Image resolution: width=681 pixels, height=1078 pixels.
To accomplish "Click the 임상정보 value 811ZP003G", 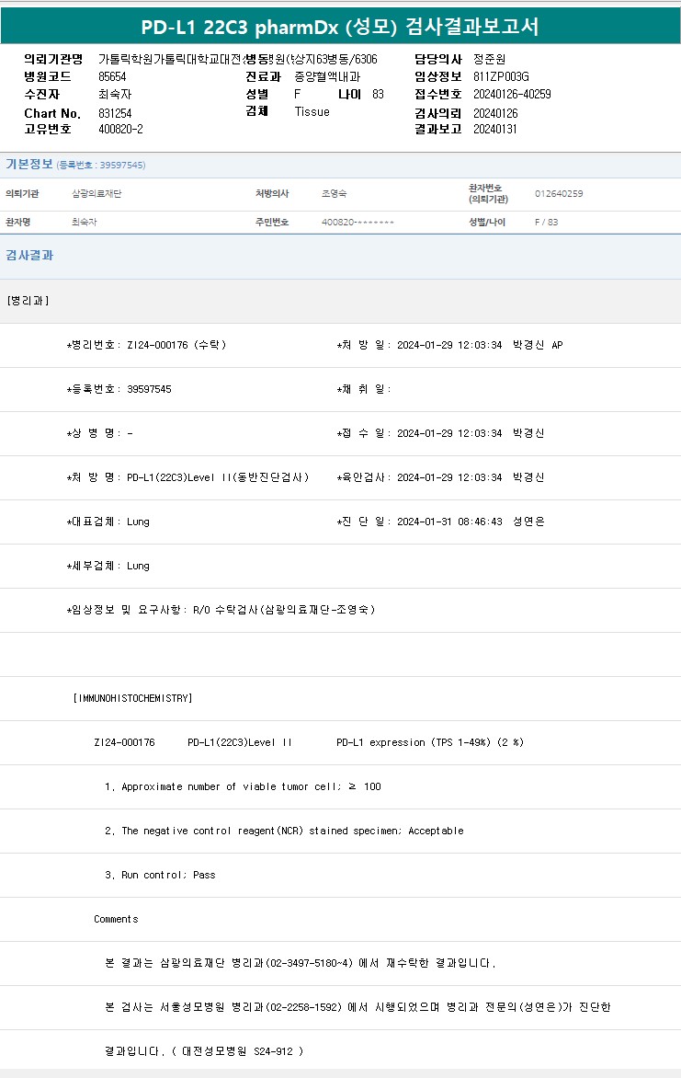I will coord(501,76).
